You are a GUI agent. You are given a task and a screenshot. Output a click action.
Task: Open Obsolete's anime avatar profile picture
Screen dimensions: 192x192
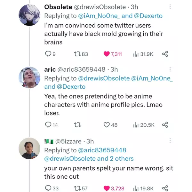coord(29,15)
